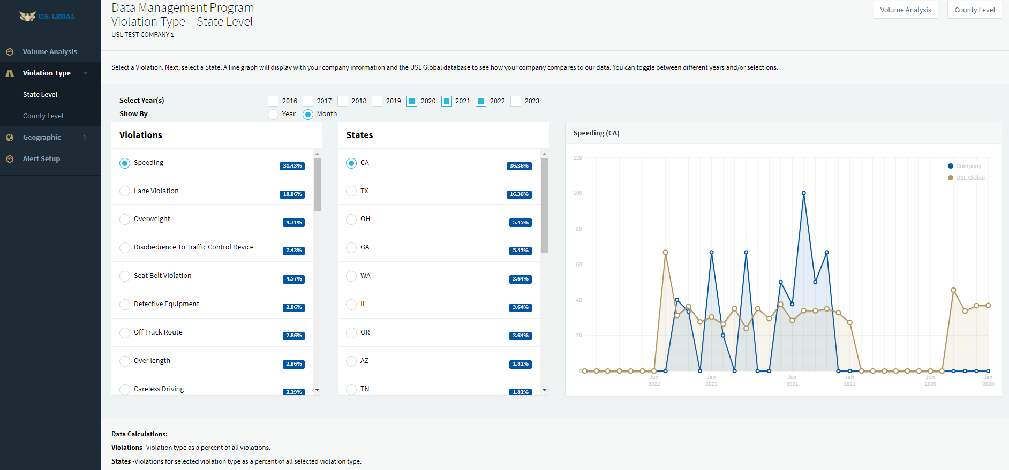Screen dimensions: 1009x470
Task: Click the States list scroll-up arrow
Action: point(544,154)
